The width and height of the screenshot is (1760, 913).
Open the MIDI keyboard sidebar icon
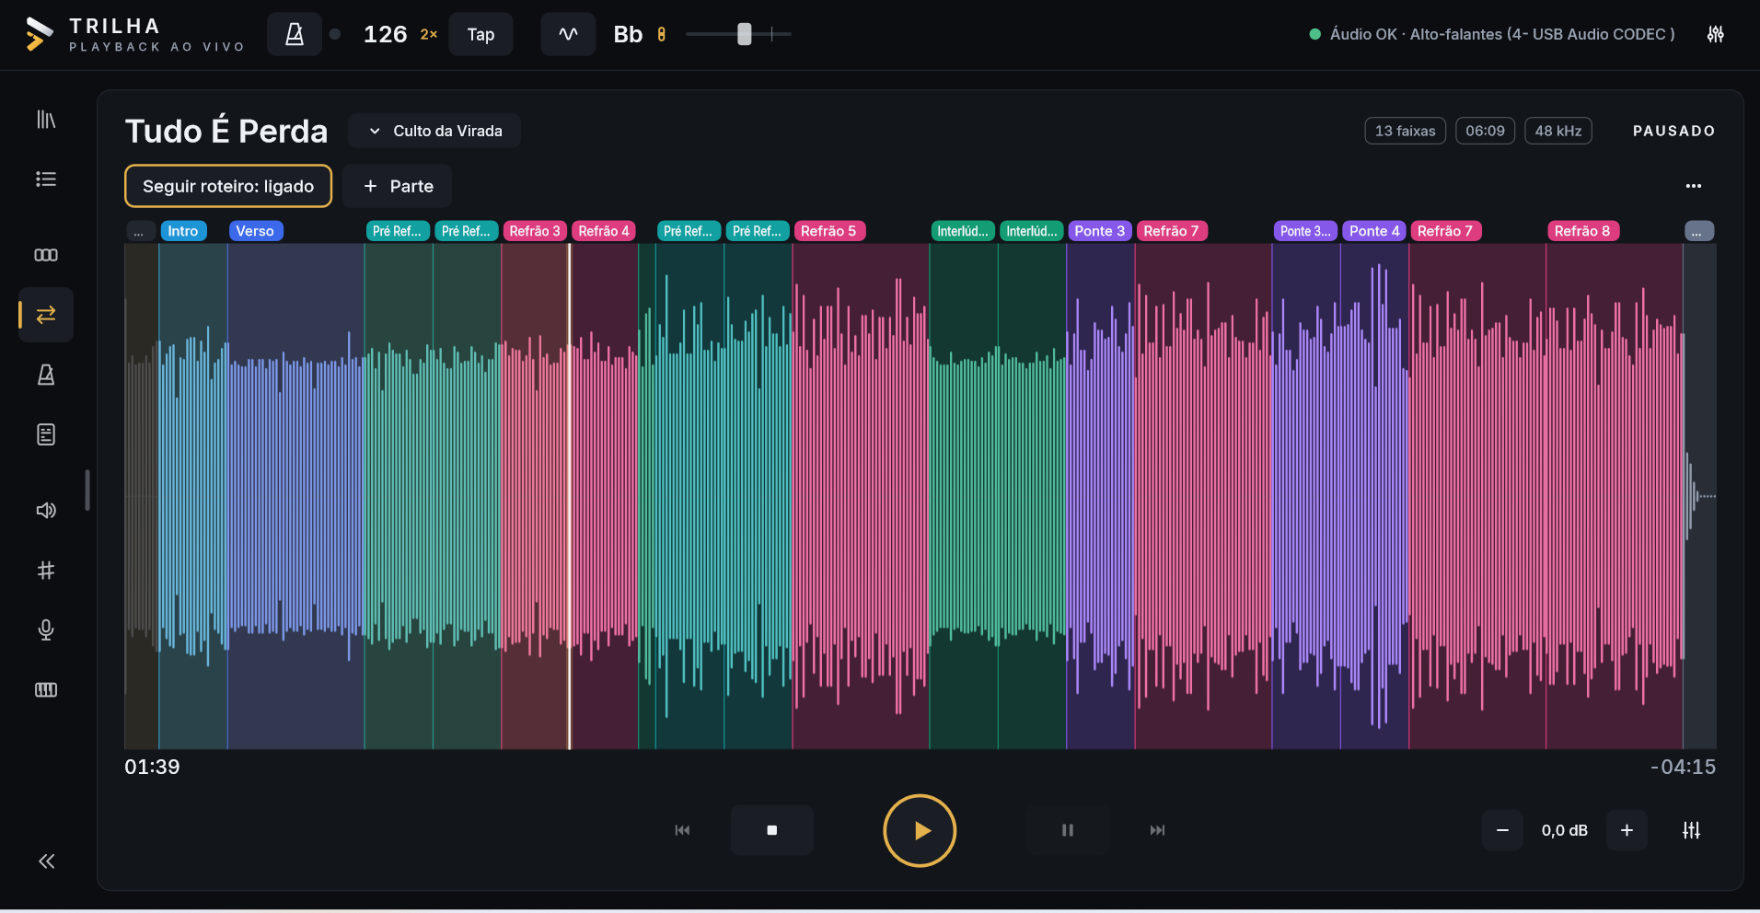click(x=46, y=689)
